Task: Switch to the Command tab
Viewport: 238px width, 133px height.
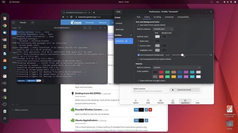Action: coord(169,17)
